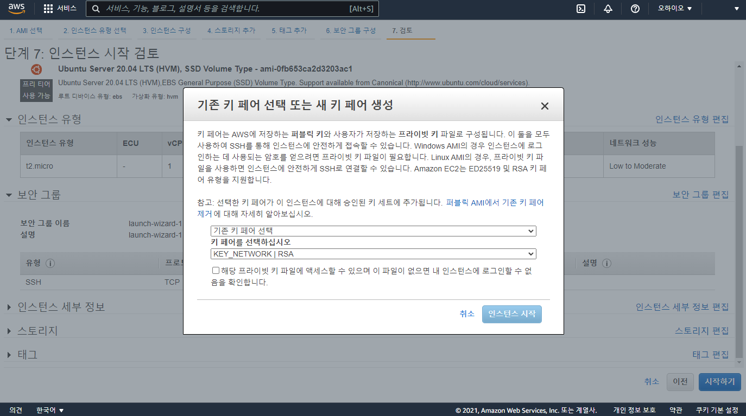This screenshot has width=746, height=416.
Task: Open 개인 정보 보호 footer link
Action: click(x=634, y=410)
